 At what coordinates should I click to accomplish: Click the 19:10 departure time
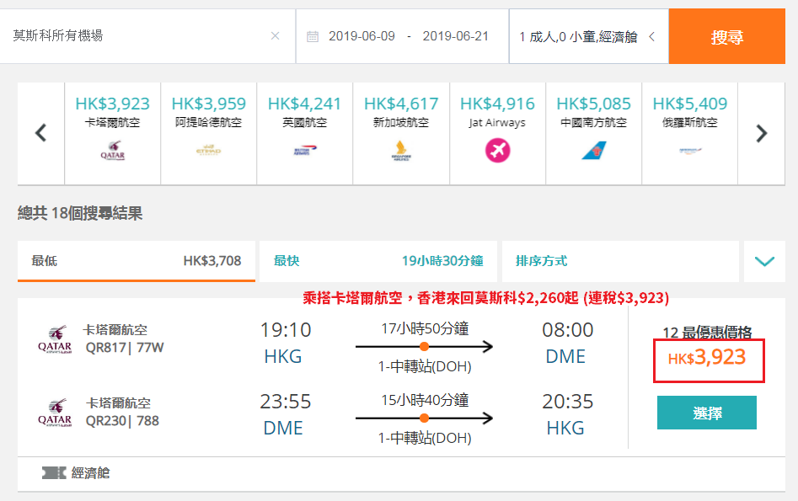click(286, 330)
